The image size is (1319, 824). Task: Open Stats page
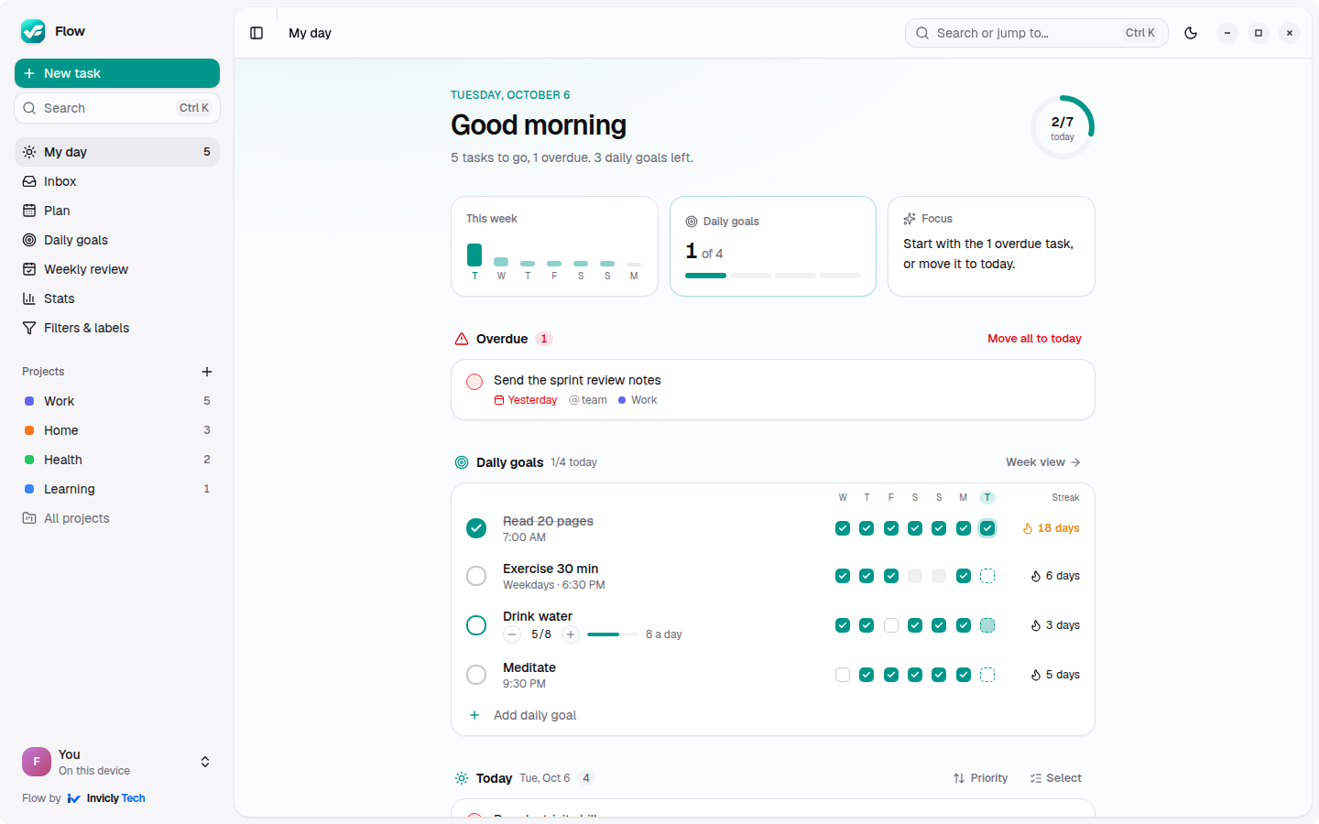[x=117, y=298]
